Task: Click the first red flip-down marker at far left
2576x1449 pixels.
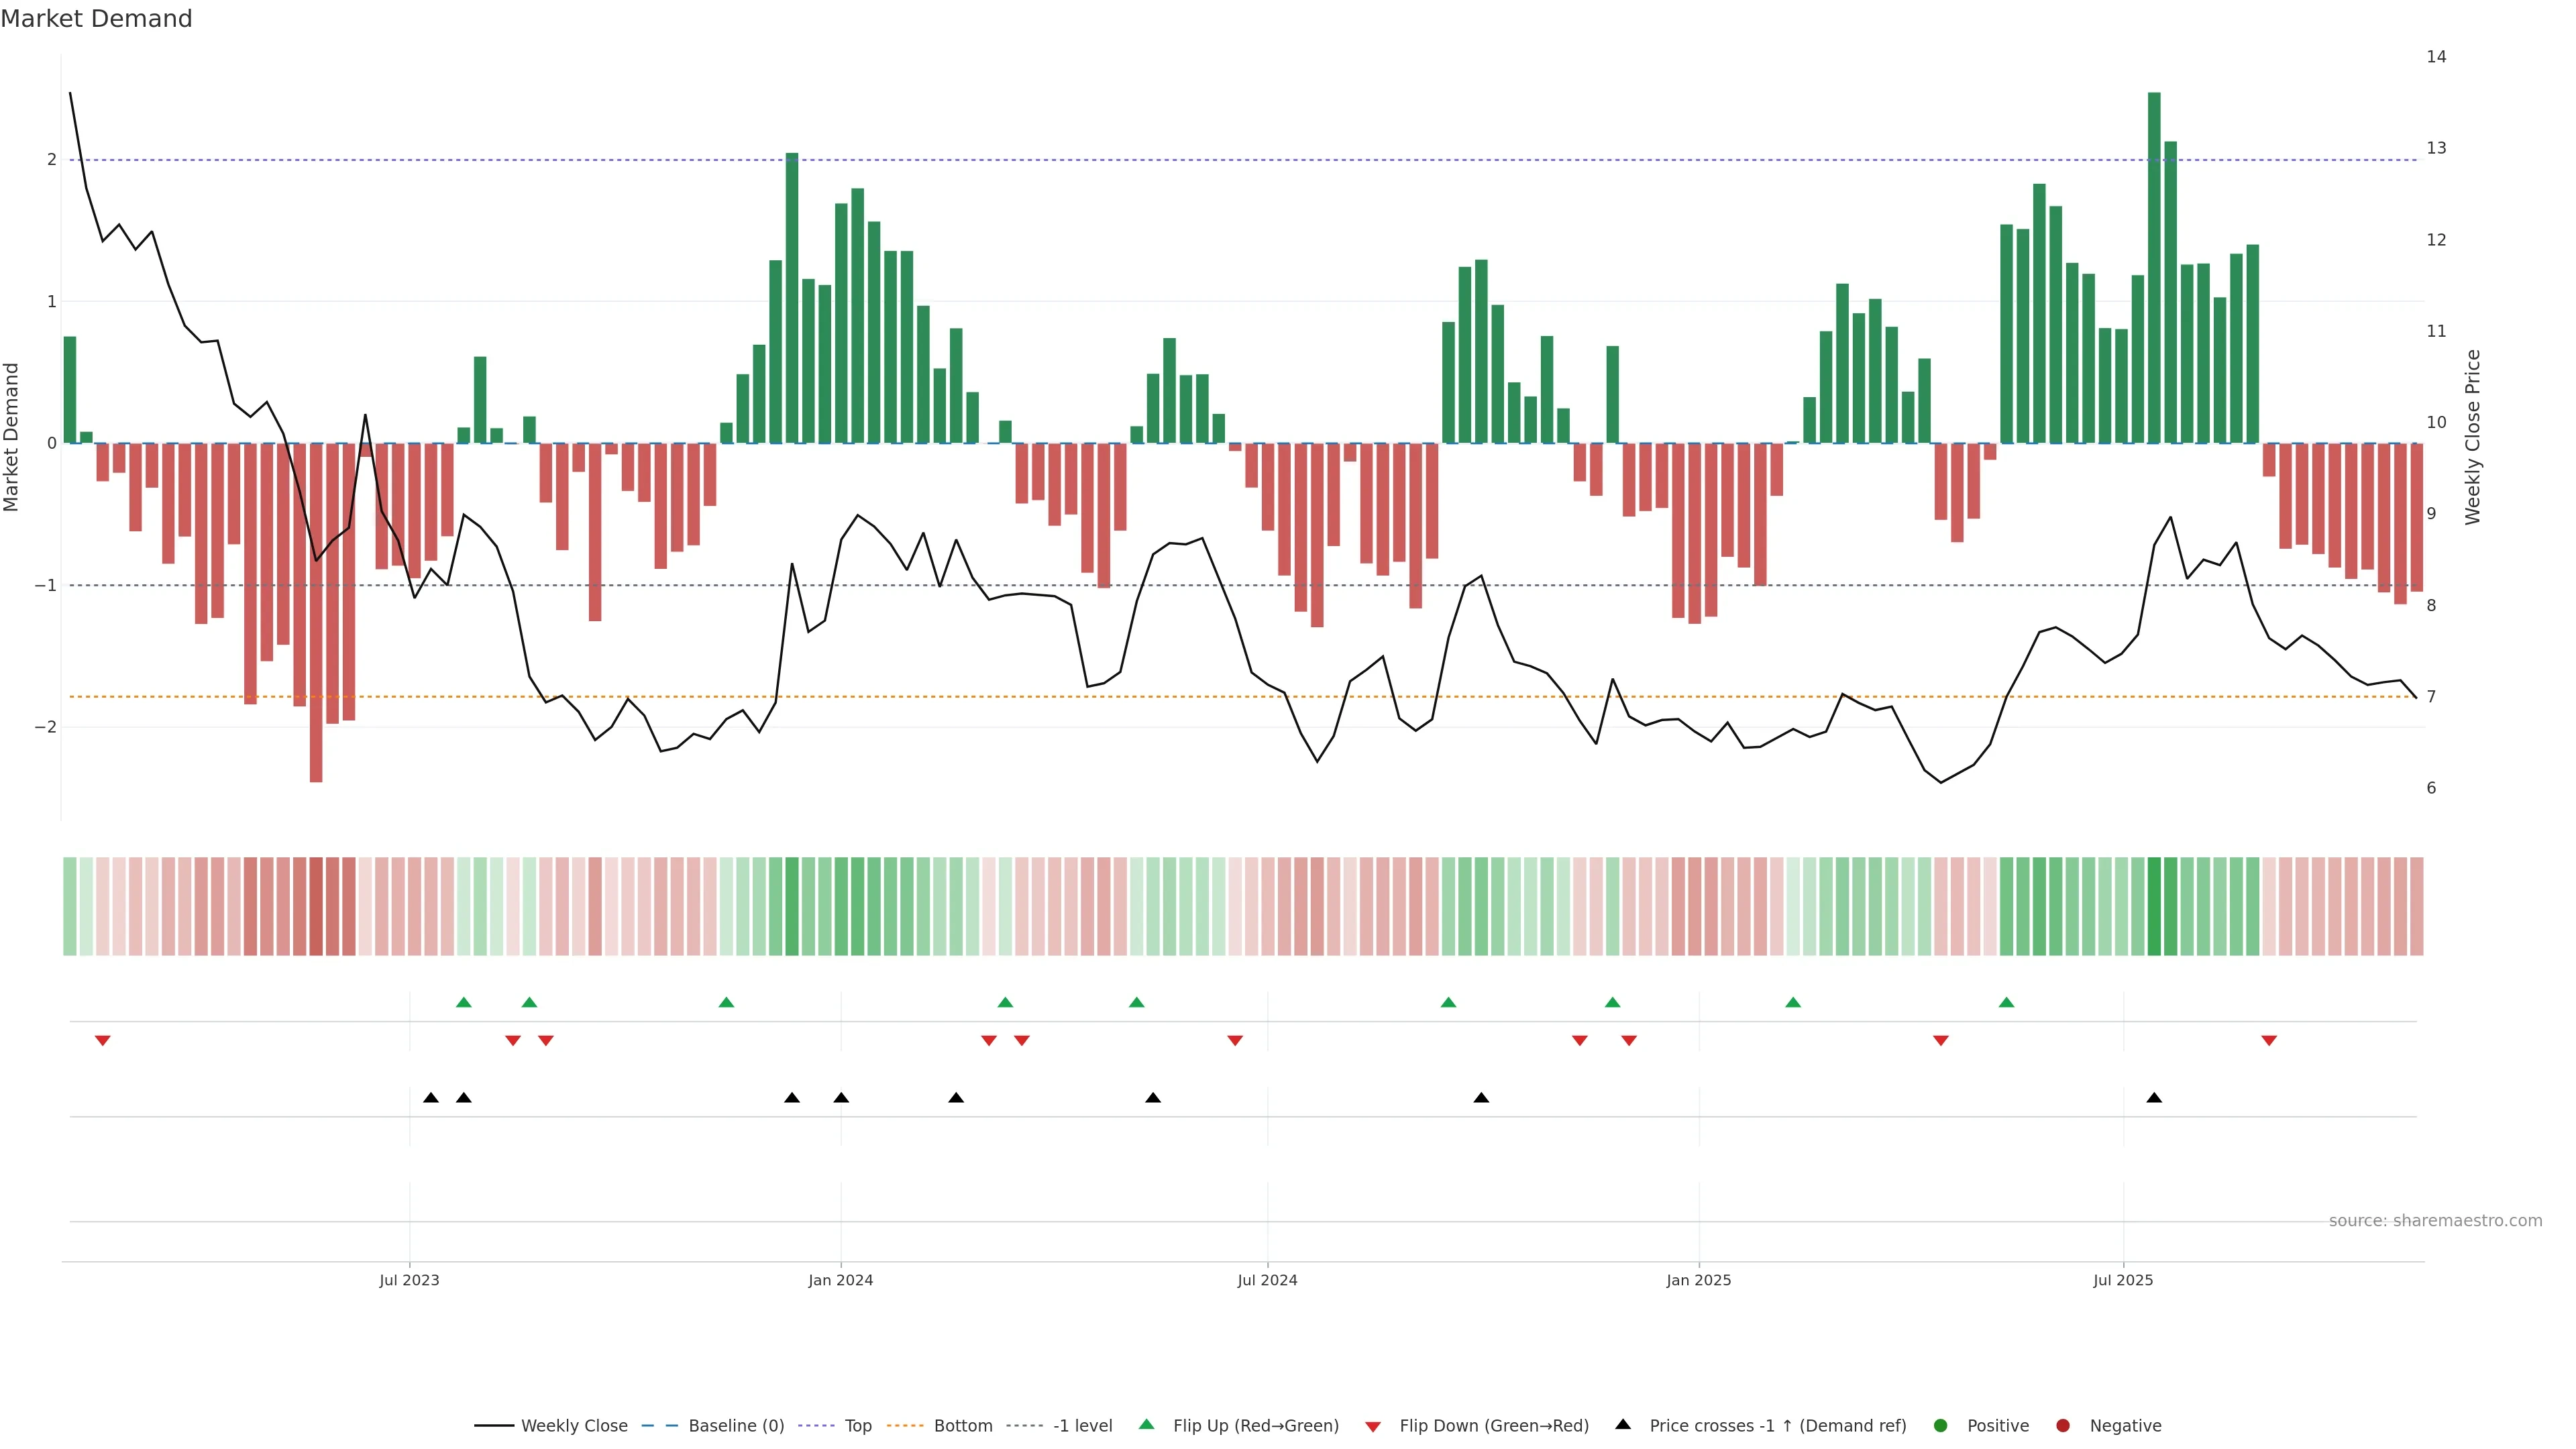Action: pos(102,1041)
